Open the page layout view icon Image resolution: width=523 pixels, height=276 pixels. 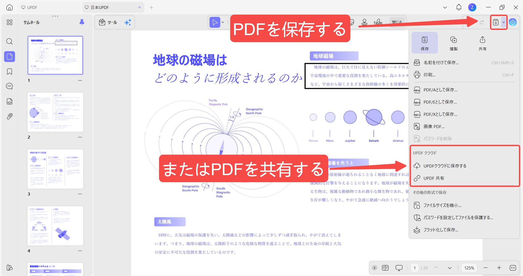pyautogui.click(x=385, y=268)
